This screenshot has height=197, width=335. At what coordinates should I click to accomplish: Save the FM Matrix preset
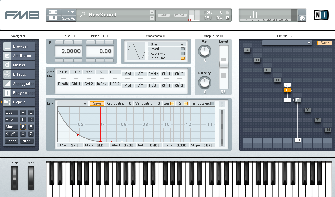tap(325, 43)
